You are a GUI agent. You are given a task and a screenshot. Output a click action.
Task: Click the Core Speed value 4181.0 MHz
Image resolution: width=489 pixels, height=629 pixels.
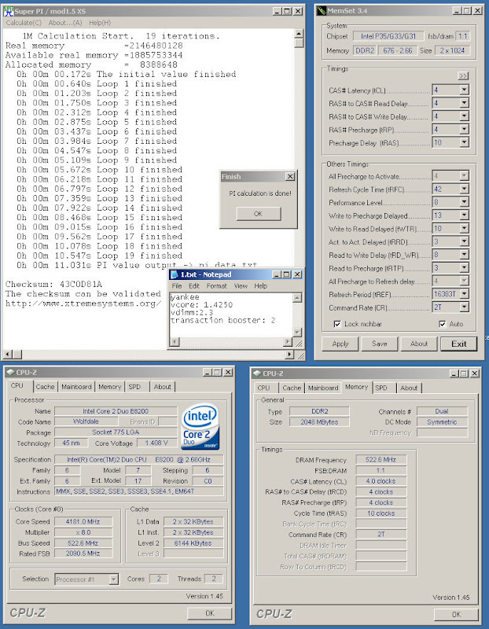83,521
